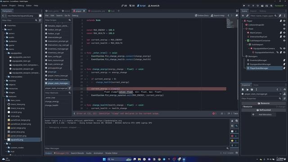Toggle visibility of Player node
The height and width of the screenshot is (162, 288).
(284, 21)
